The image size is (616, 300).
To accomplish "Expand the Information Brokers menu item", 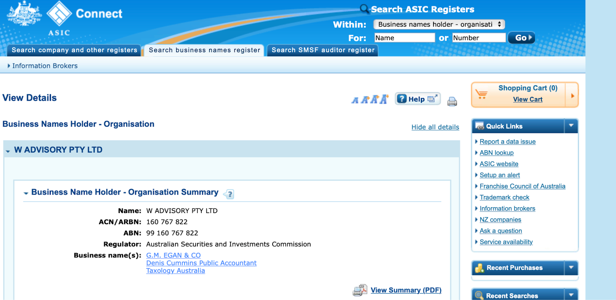I will click(42, 66).
